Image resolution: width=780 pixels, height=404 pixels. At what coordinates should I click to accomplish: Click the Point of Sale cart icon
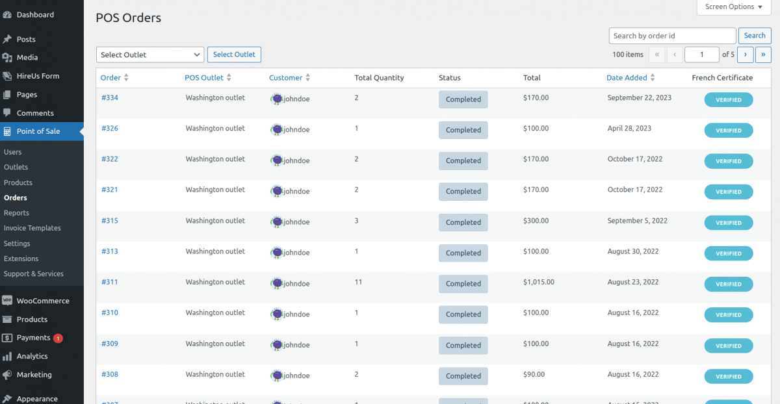[9, 131]
